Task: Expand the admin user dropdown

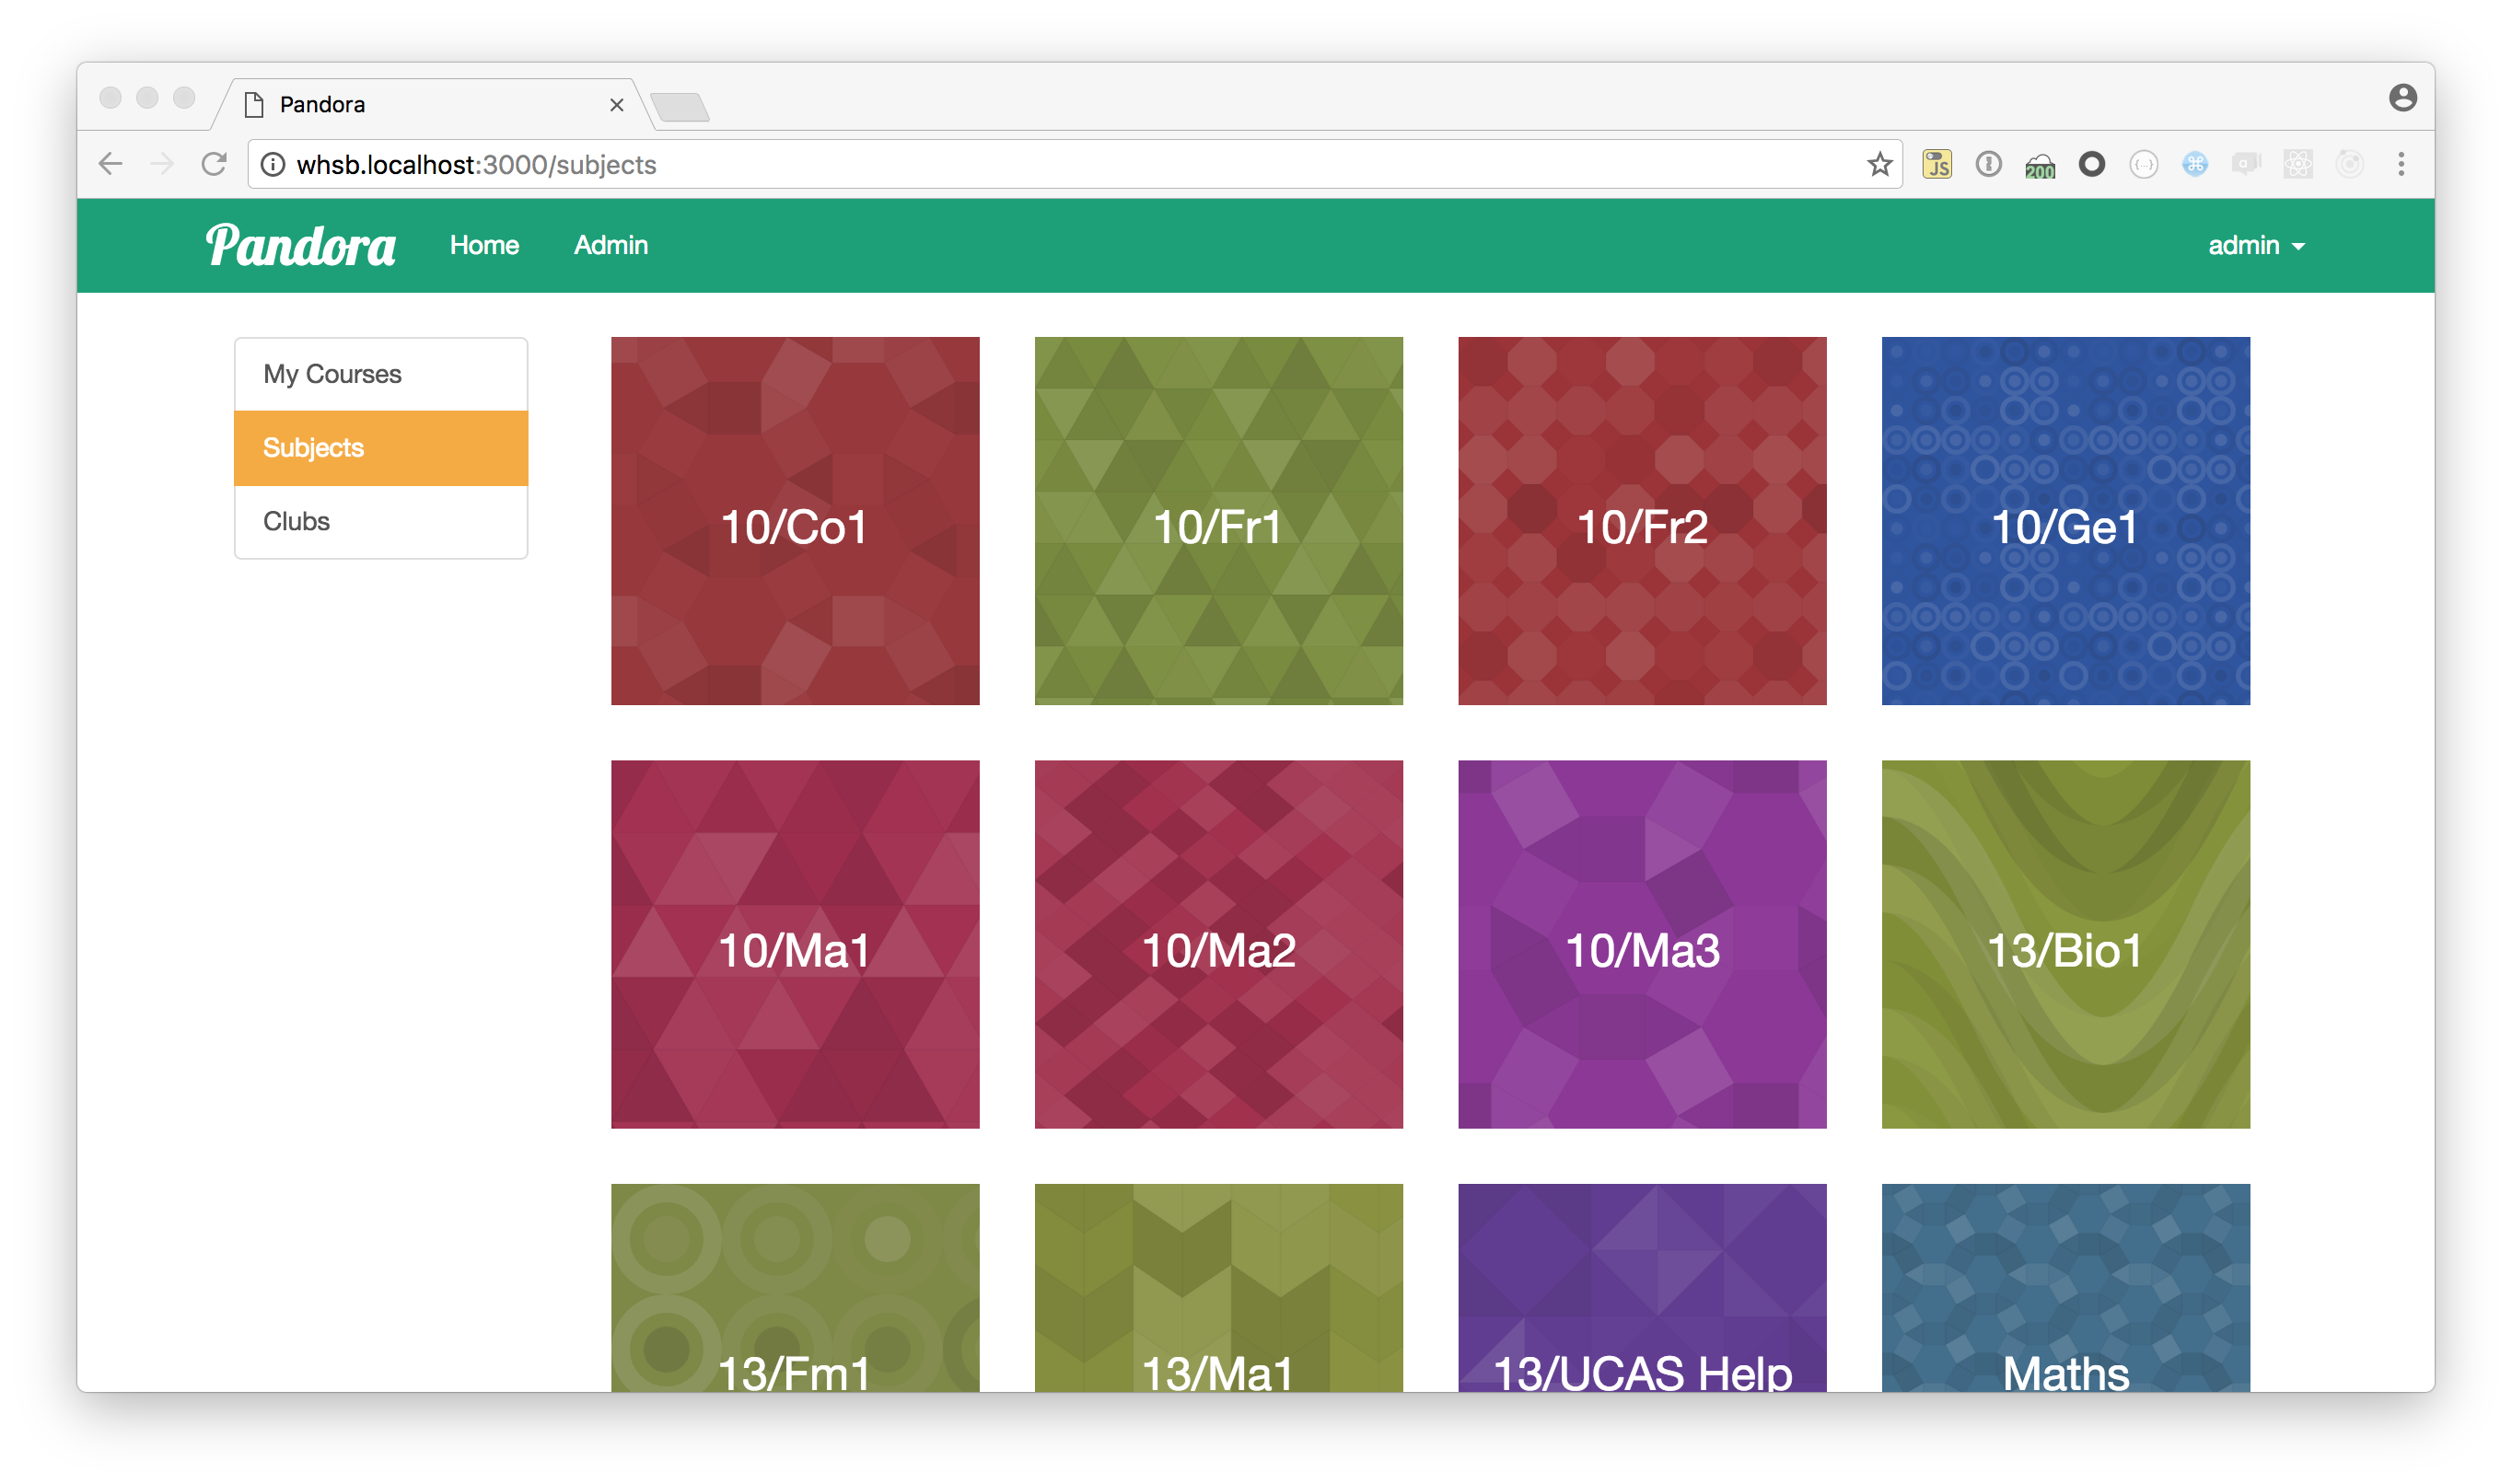Action: click(x=2256, y=246)
